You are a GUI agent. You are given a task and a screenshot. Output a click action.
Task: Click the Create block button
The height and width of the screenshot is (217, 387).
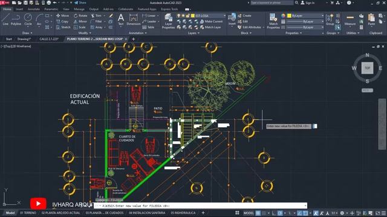244,16
